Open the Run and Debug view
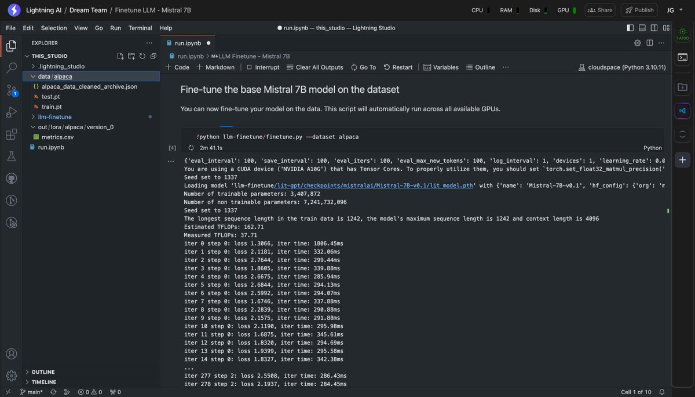Viewport: 695px width, 397px height. click(11, 112)
